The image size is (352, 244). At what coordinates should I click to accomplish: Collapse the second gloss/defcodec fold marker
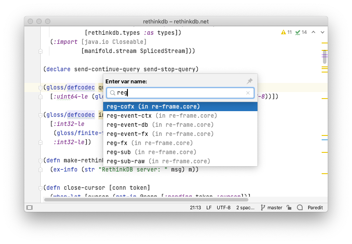(x=40, y=115)
